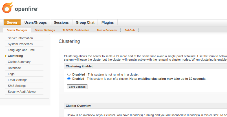Open System Properties in the sidebar
Viewport: 227px width, 117px height.
pos(20,44)
